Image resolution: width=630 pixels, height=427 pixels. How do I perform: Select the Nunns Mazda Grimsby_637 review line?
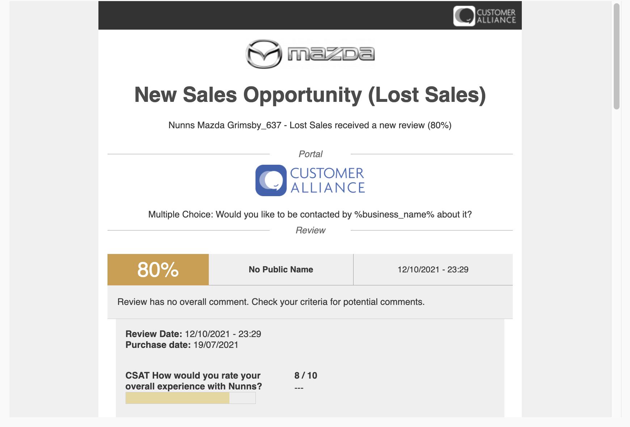pos(310,125)
